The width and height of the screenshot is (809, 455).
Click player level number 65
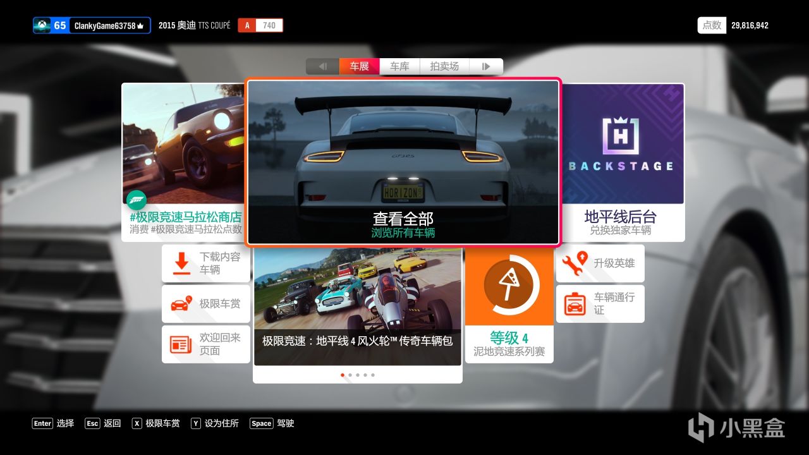pos(60,25)
